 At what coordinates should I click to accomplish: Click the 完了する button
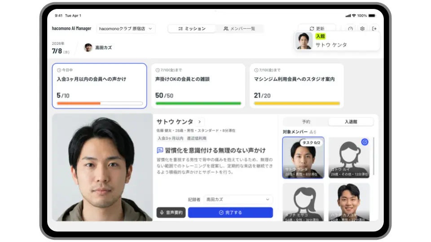[x=230, y=212]
